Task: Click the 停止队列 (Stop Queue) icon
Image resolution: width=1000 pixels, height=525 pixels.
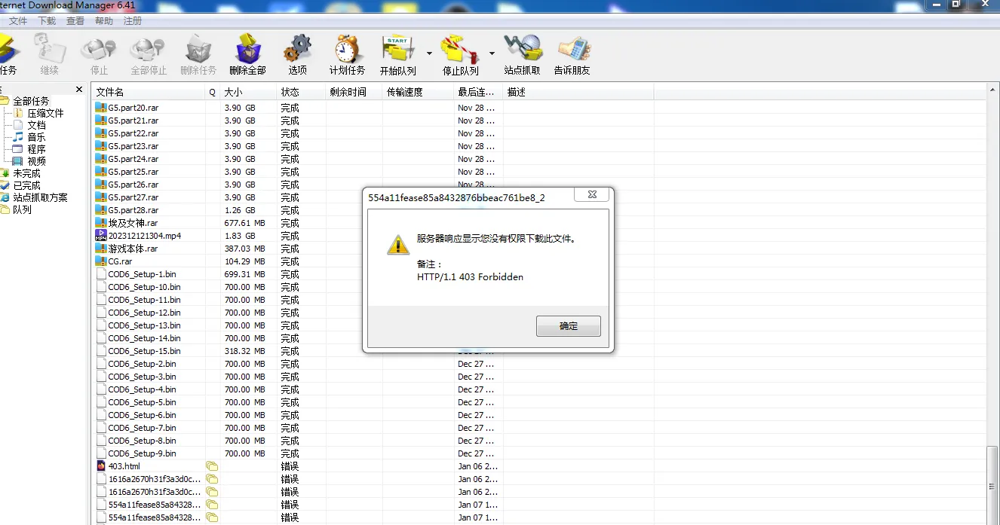Action: click(x=460, y=53)
